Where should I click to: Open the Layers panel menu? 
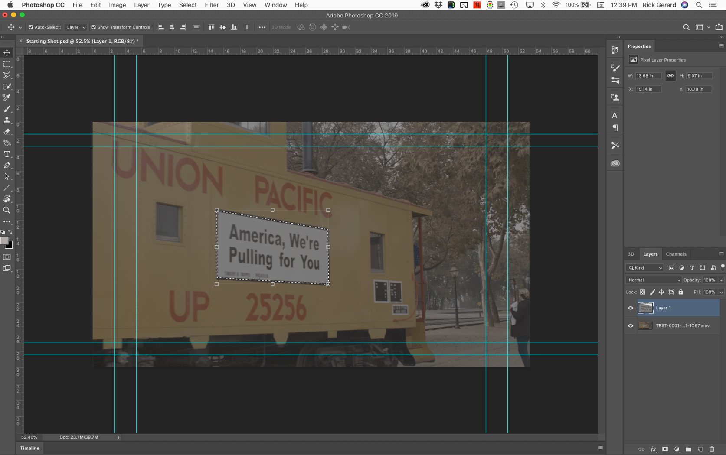721,254
